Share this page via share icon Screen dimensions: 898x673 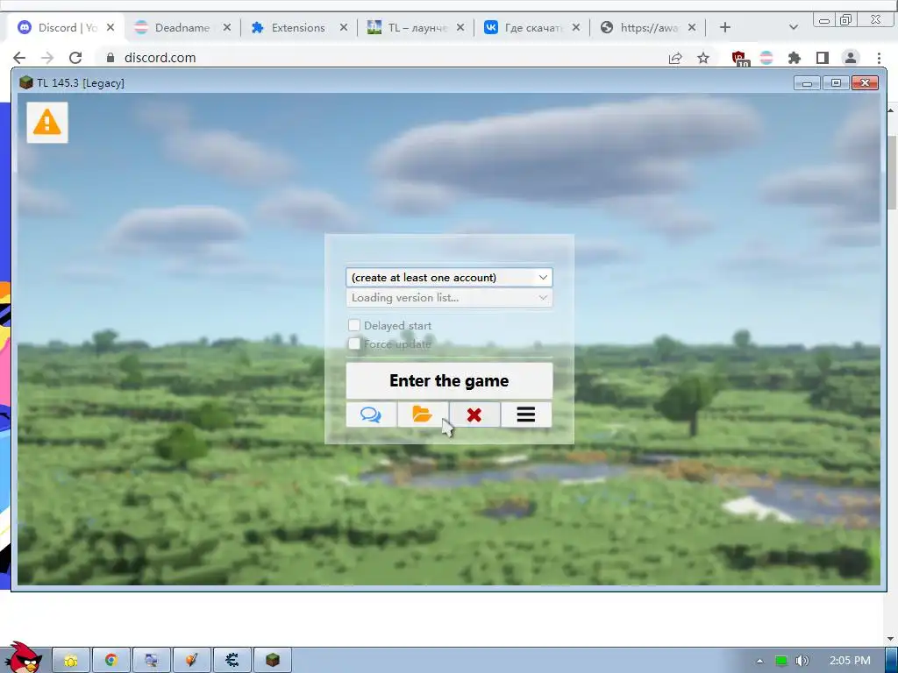click(675, 58)
